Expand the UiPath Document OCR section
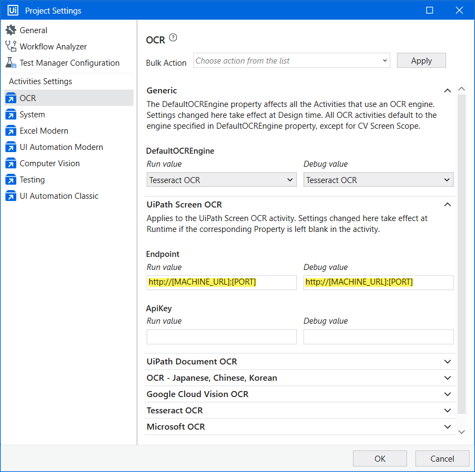 pyautogui.click(x=447, y=362)
